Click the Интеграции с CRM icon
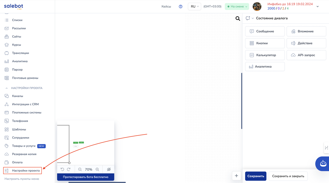 pos(7,104)
